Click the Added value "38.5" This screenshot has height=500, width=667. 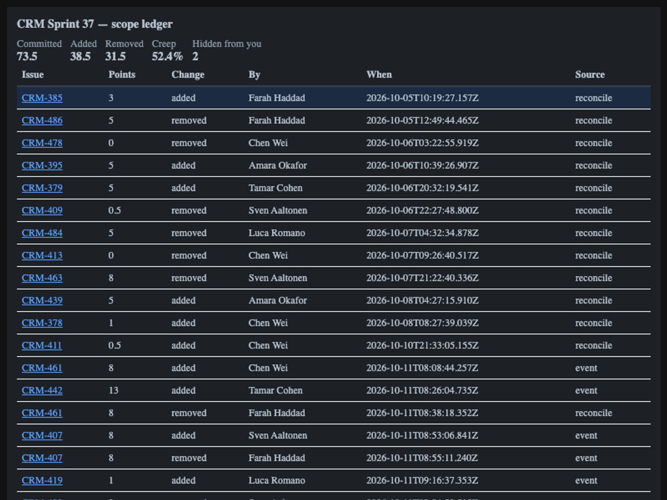(x=81, y=56)
